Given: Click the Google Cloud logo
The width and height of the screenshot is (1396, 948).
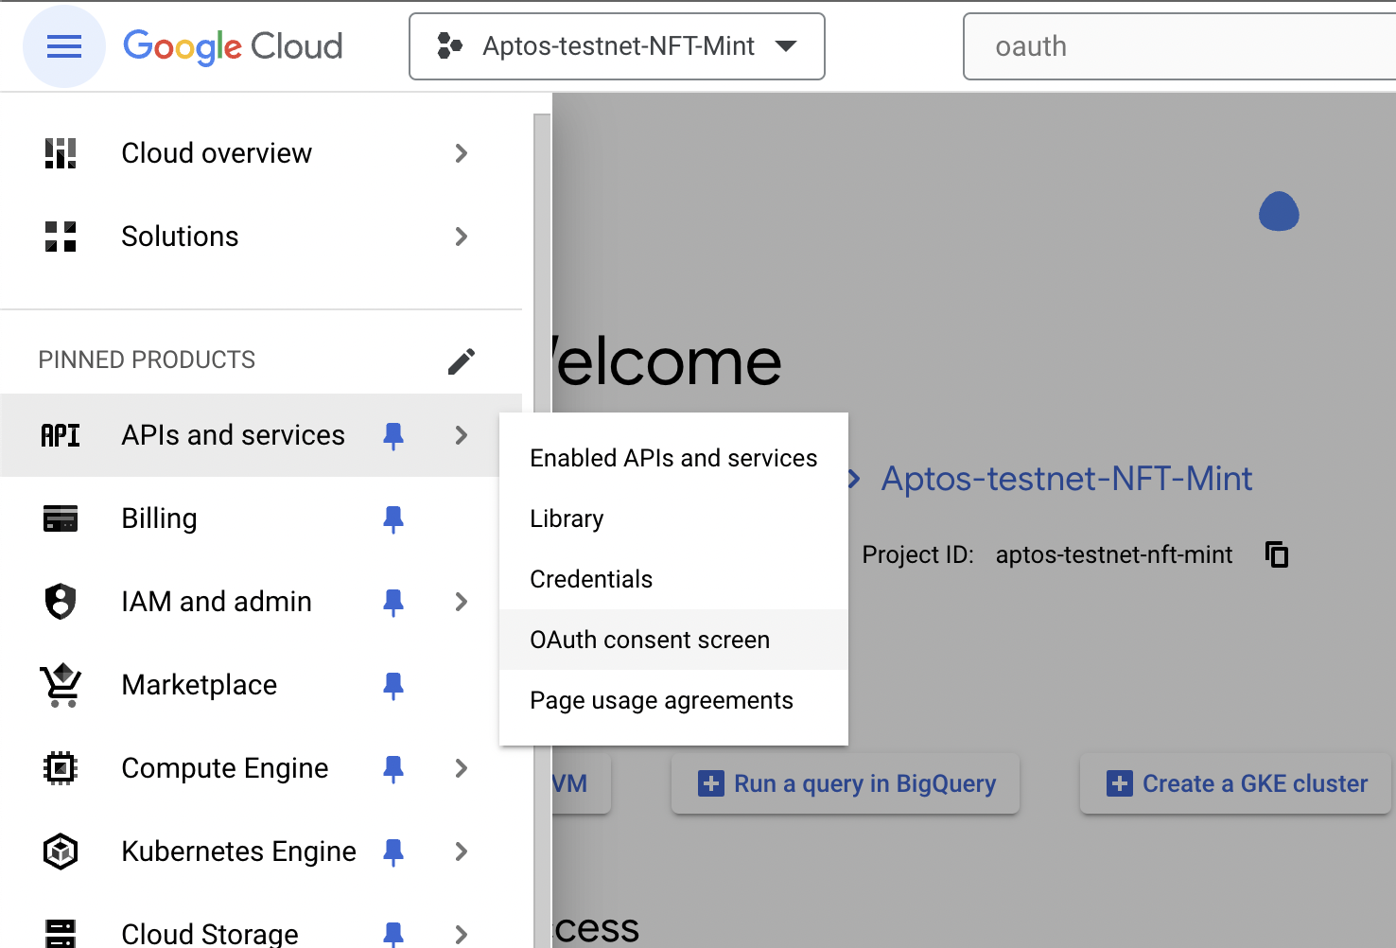Looking at the screenshot, I should 233,46.
